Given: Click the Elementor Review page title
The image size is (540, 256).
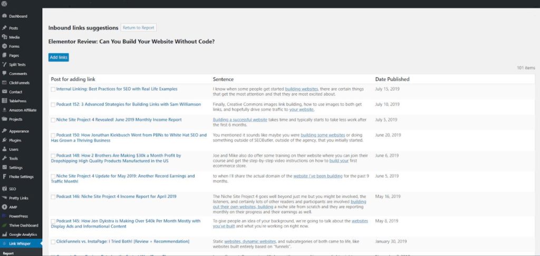Looking at the screenshot, I should click(x=131, y=42).
